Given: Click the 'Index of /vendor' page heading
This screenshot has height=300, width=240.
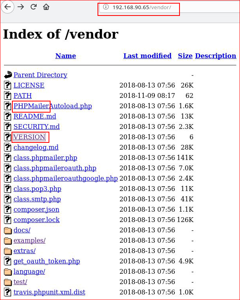Looking at the screenshot, I should click(x=60, y=34).
